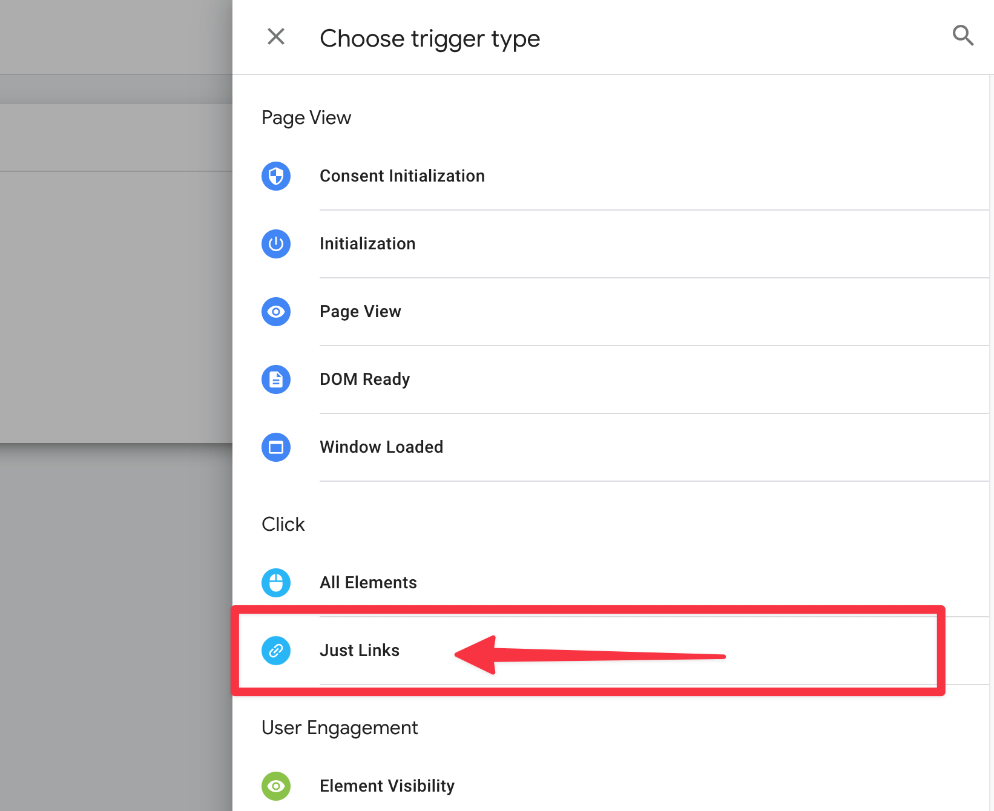Open search for trigger types
Viewport: 994px width, 811px height.
[x=963, y=36]
